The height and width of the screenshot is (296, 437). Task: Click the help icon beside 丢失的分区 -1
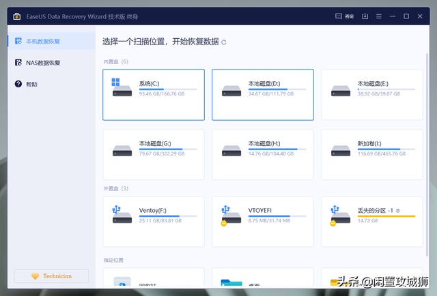398,211
